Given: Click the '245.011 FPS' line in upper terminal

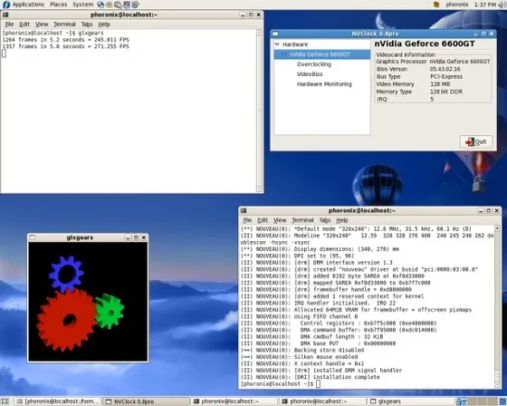Looking at the screenshot, I should point(65,40).
